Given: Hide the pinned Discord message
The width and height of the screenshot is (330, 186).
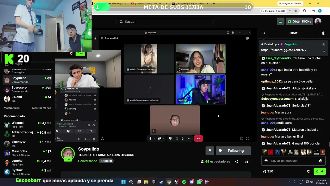Looking at the screenshot, I should (324, 44).
